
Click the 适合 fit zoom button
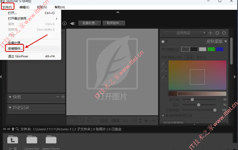[x=104, y=121]
